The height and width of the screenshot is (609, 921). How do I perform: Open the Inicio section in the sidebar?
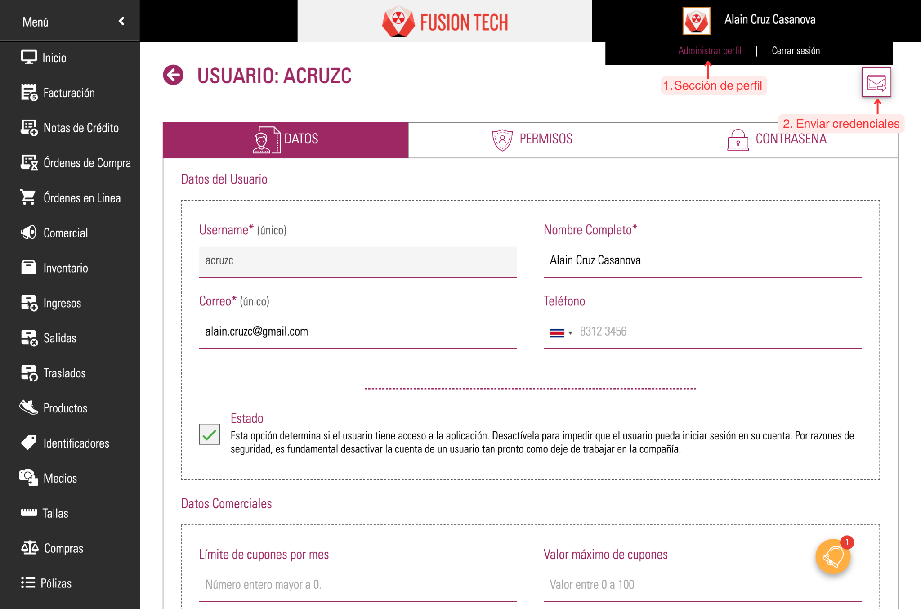(x=54, y=57)
